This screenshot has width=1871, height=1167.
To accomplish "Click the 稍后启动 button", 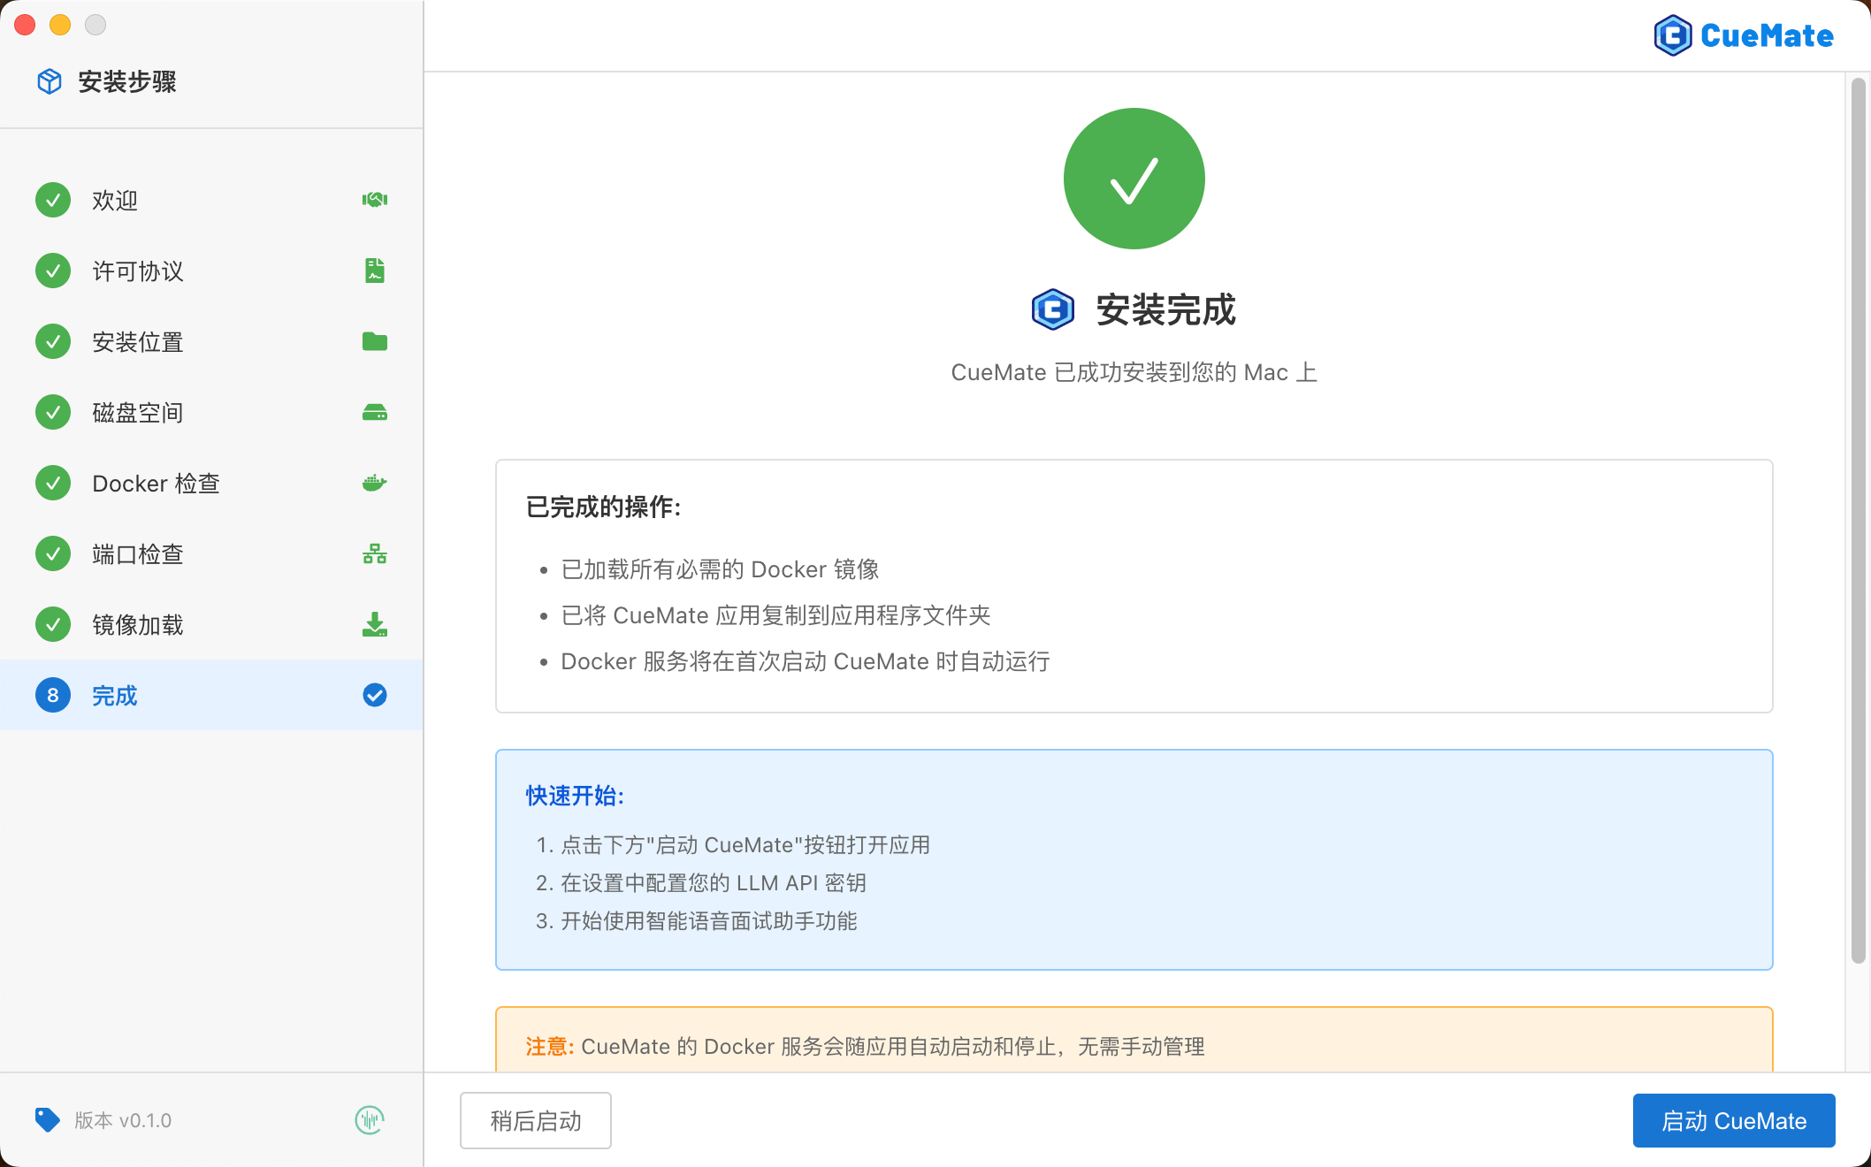I will pos(535,1120).
